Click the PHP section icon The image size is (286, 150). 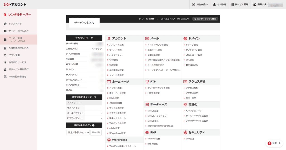(x=147, y=132)
